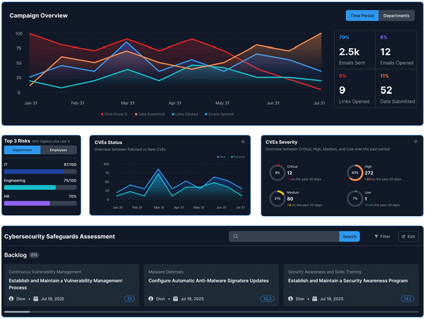The width and height of the screenshot is (425, 319).
Task: Toggle Data Submitted legend series
Action: tap(149, 114)
